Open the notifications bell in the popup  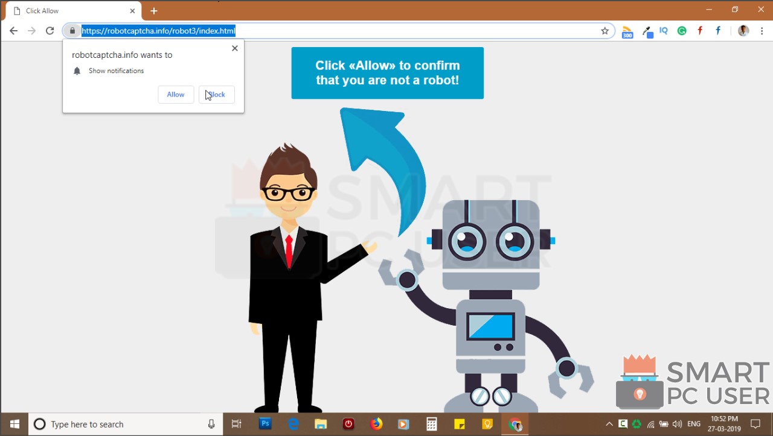click(x=77, y=71)
